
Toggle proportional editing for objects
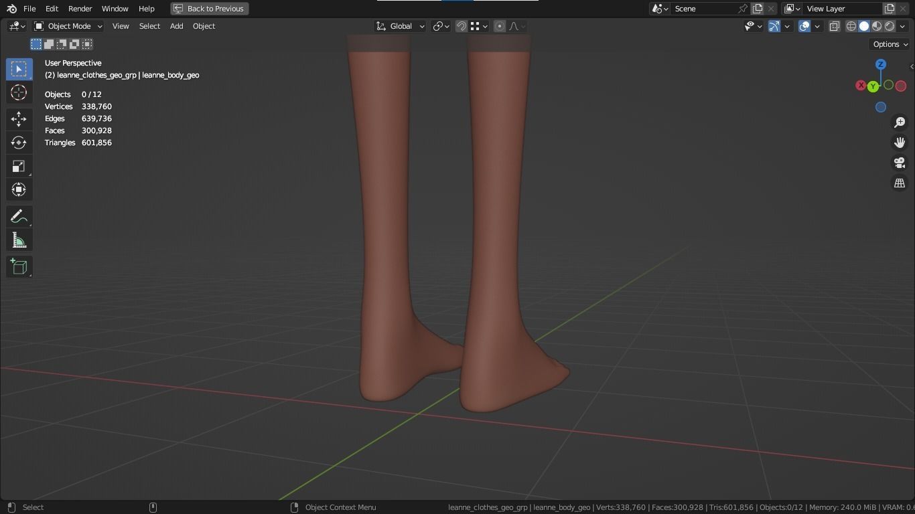point(500,26)
